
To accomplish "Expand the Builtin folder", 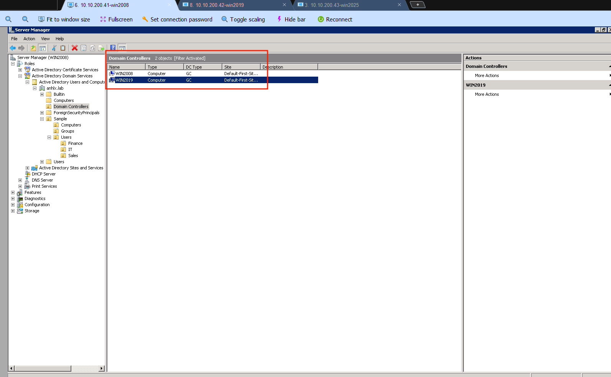I will click(42, 94).
